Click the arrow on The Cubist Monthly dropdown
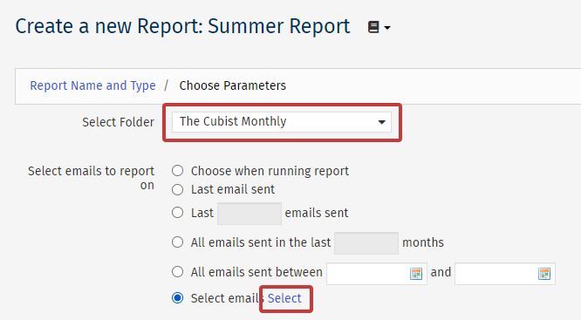Image resolution: width=581 pixels, height=320 pixels. (x=381, y=122)
